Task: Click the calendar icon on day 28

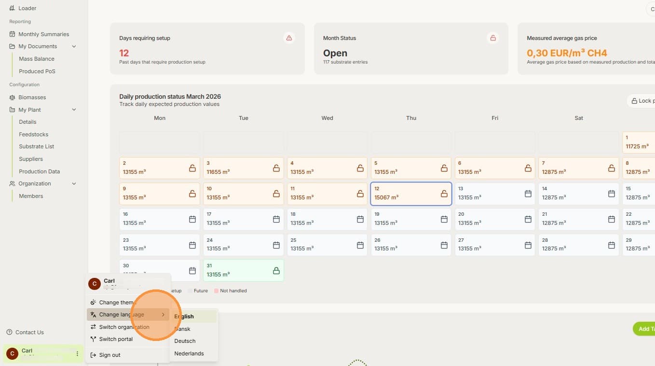Action: [x=612, y=245]
